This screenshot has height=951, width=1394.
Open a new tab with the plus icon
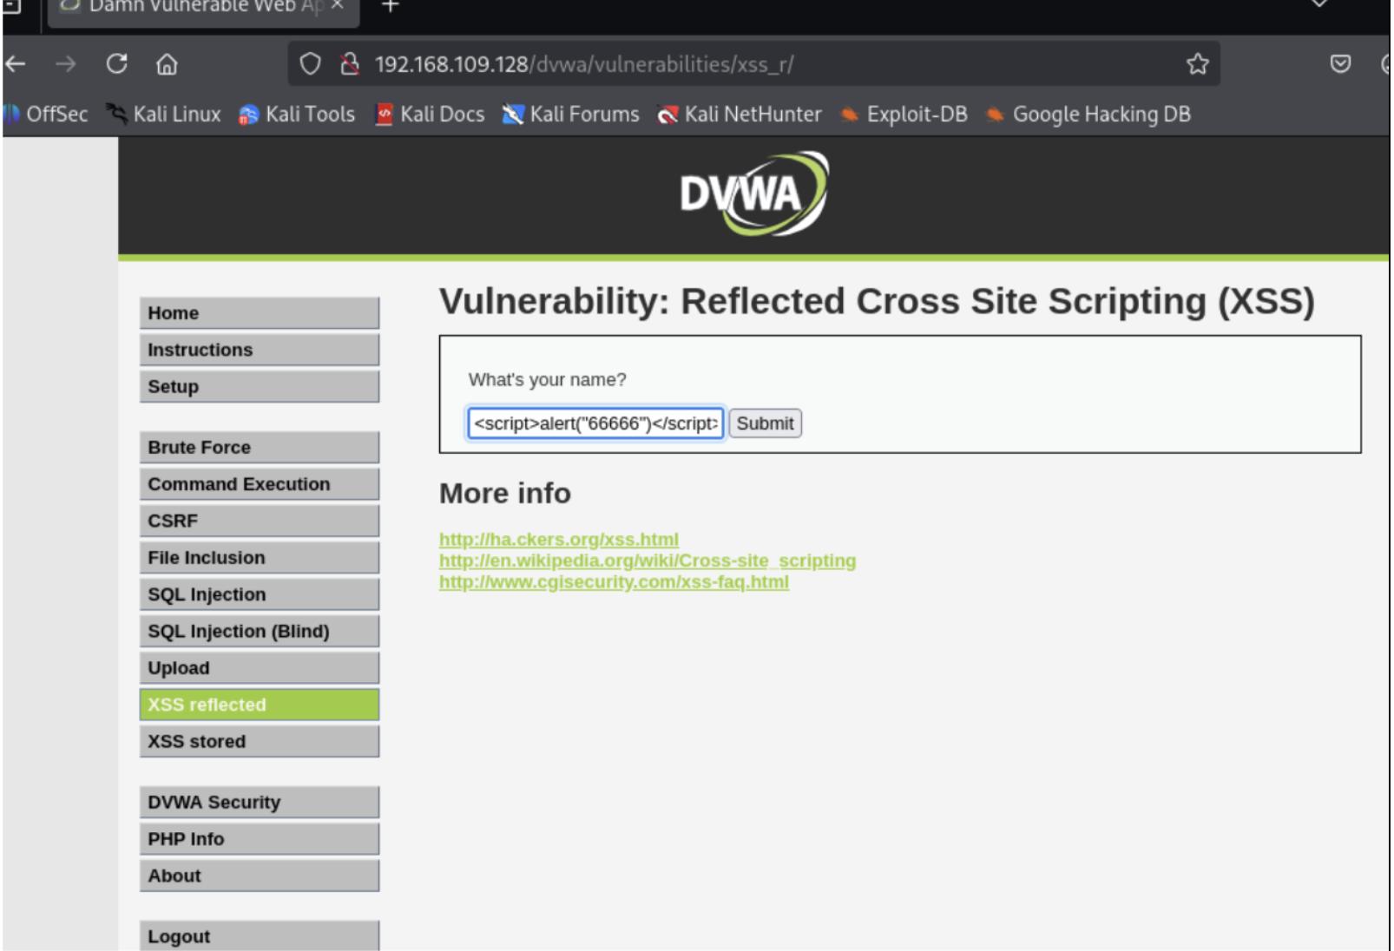[391, 7]
